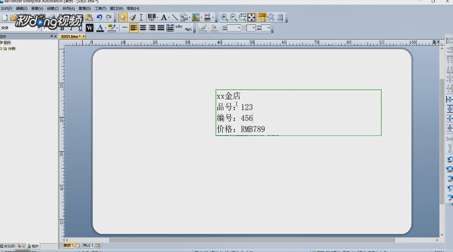Open the 查看(V) menu
Image resolution: width=453 pixels, height=252 pixels.
pos(37,9)
